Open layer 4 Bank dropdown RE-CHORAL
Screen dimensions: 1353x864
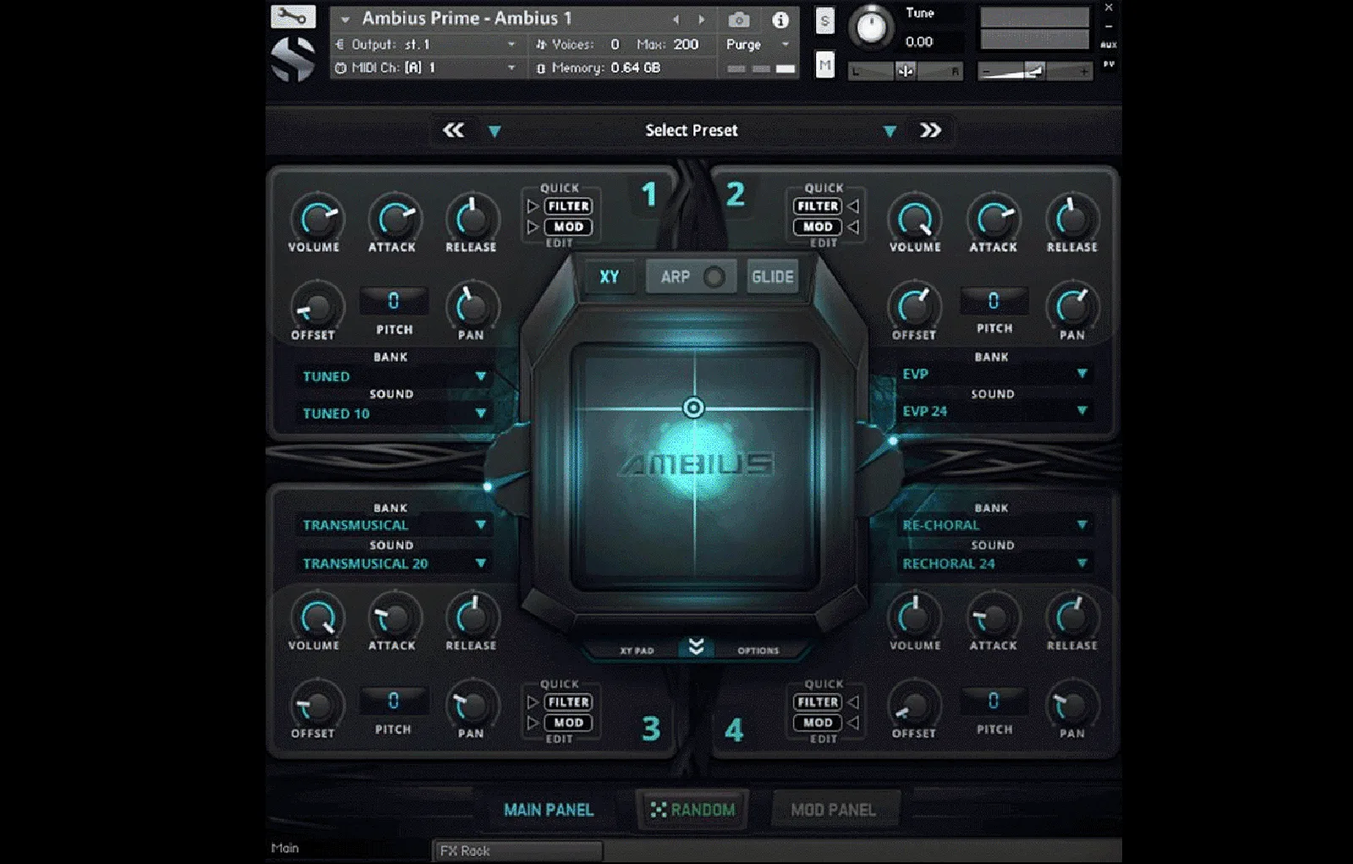pyautogui.click(x=994, y=525)
